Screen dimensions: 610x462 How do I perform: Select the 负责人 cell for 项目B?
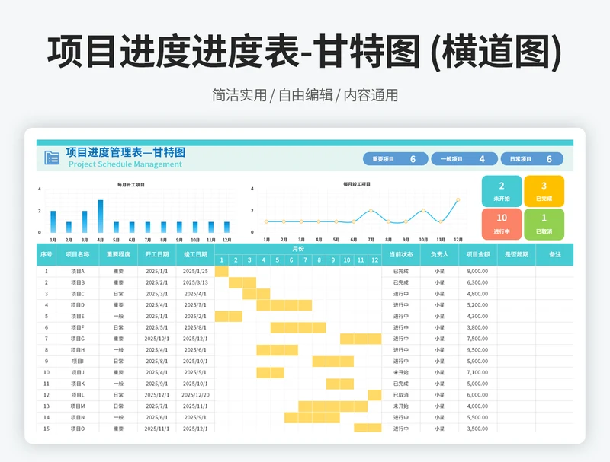coord(439,282)
